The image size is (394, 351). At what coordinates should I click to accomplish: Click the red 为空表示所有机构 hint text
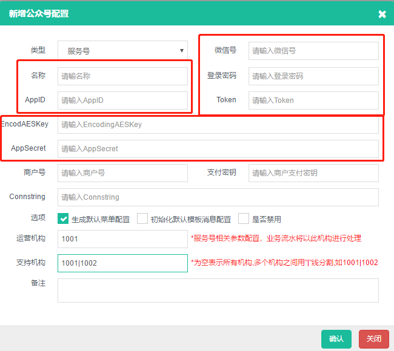[x=284, y=263]
